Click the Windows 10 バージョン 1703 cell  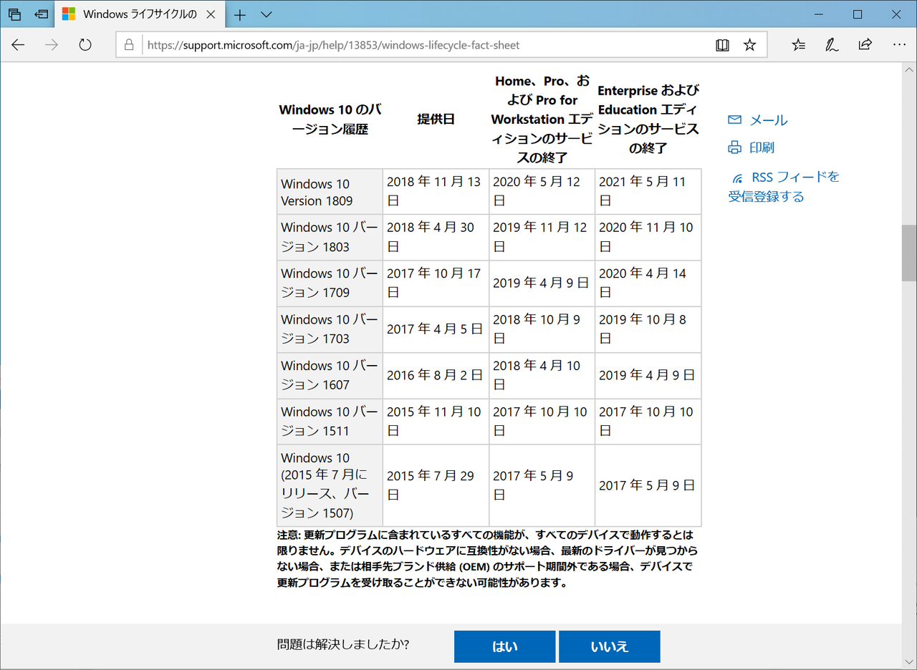(330, 329)
